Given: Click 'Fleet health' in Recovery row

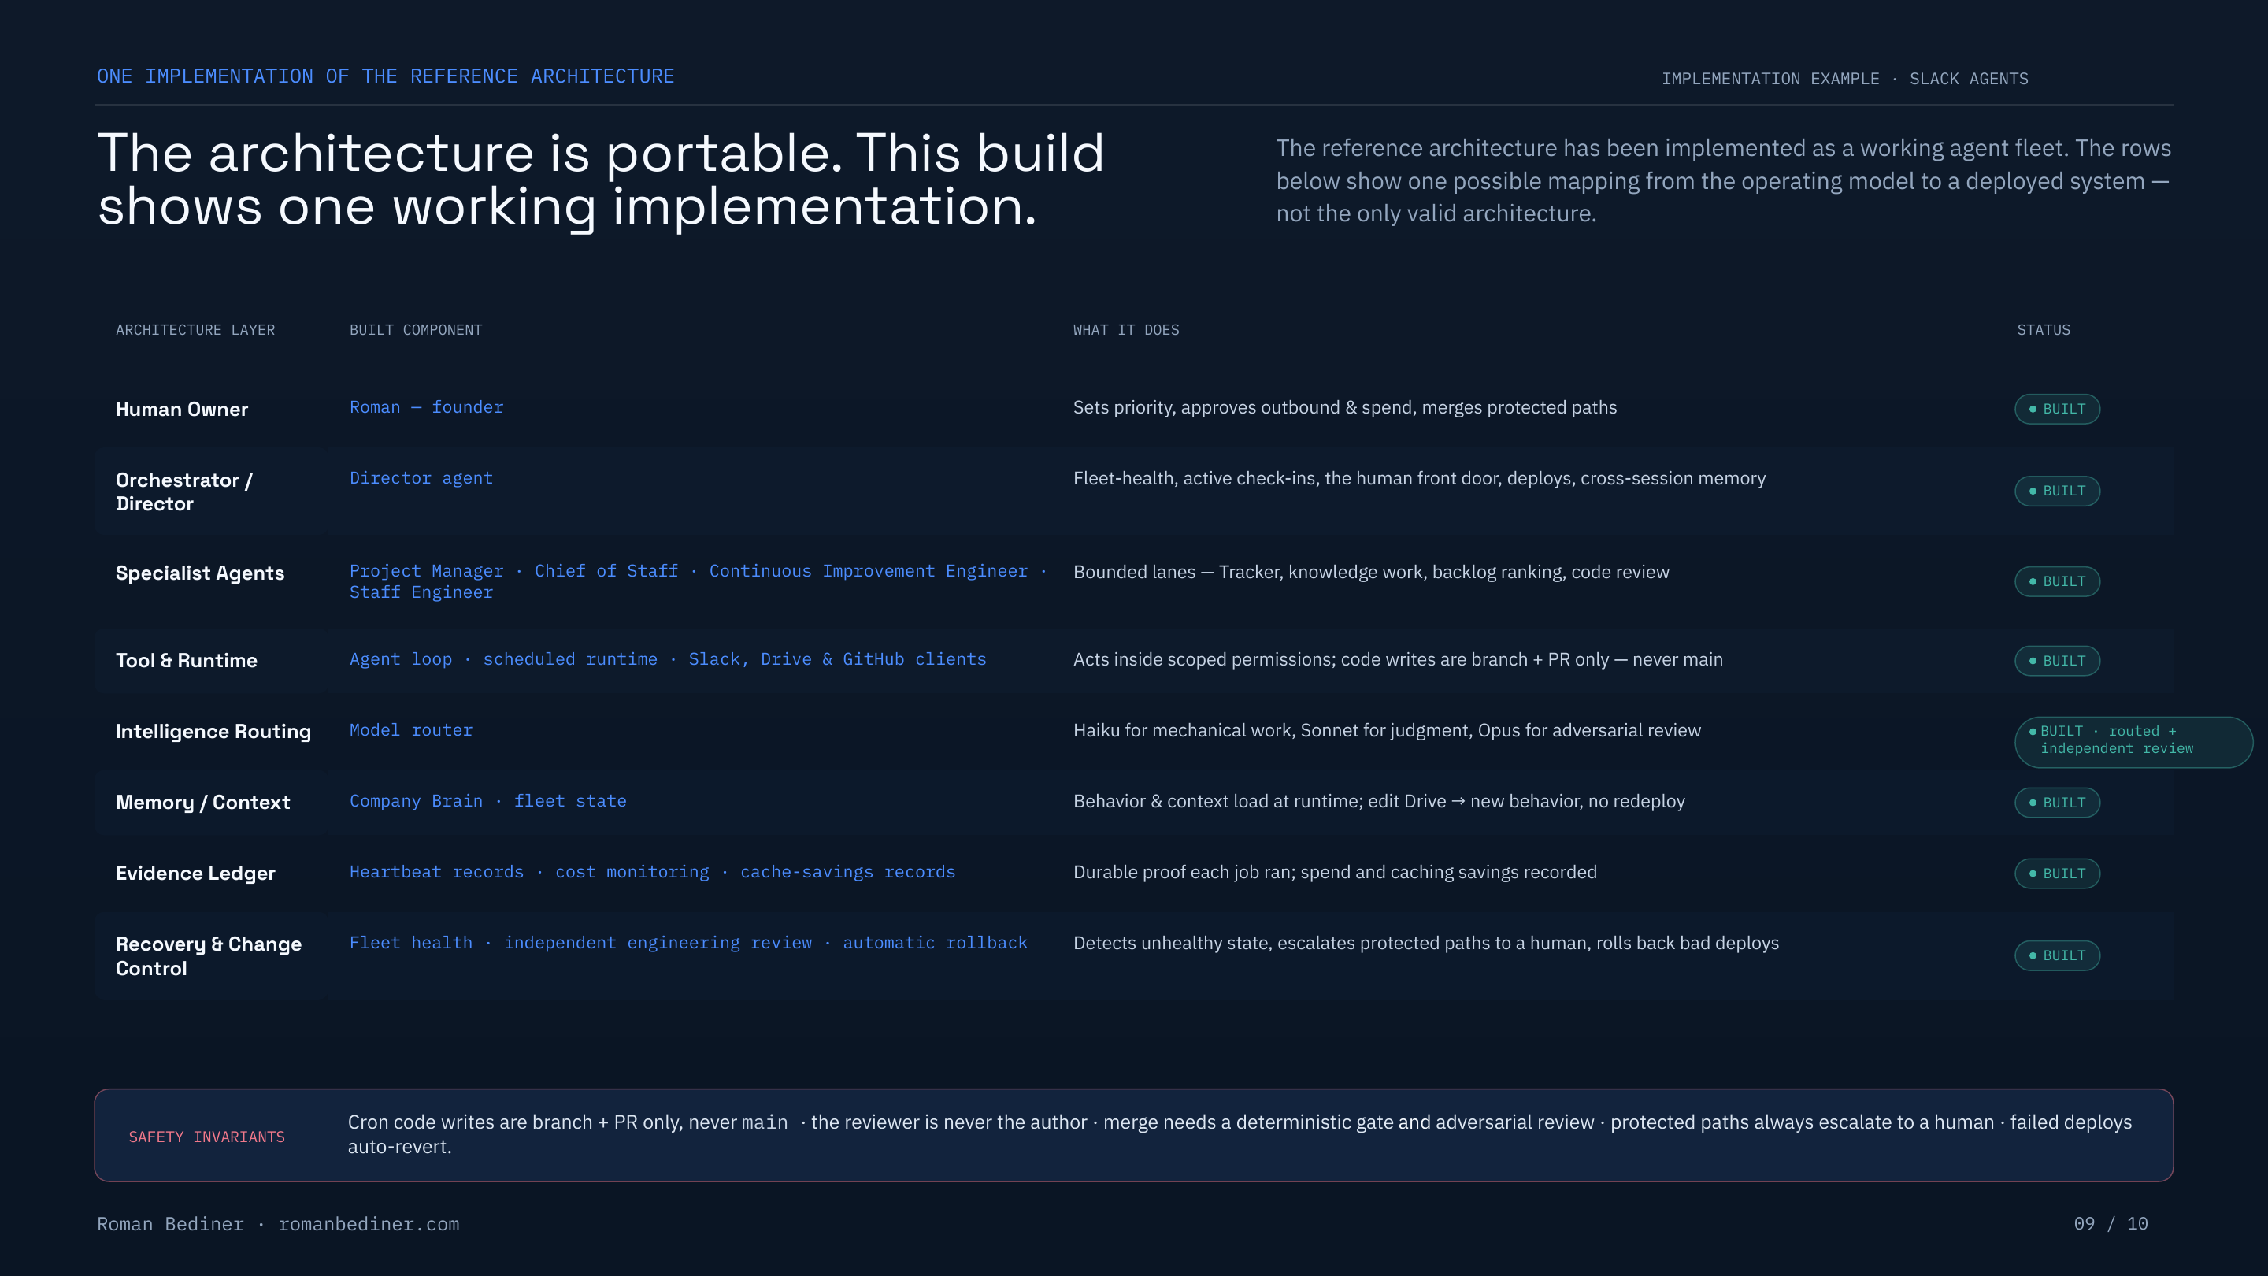Looking at the screenshot, I should point(411,942).
